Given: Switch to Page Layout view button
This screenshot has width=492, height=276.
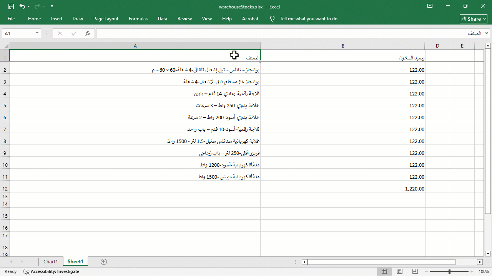Looking at the screenshot, I should (400, 271).
